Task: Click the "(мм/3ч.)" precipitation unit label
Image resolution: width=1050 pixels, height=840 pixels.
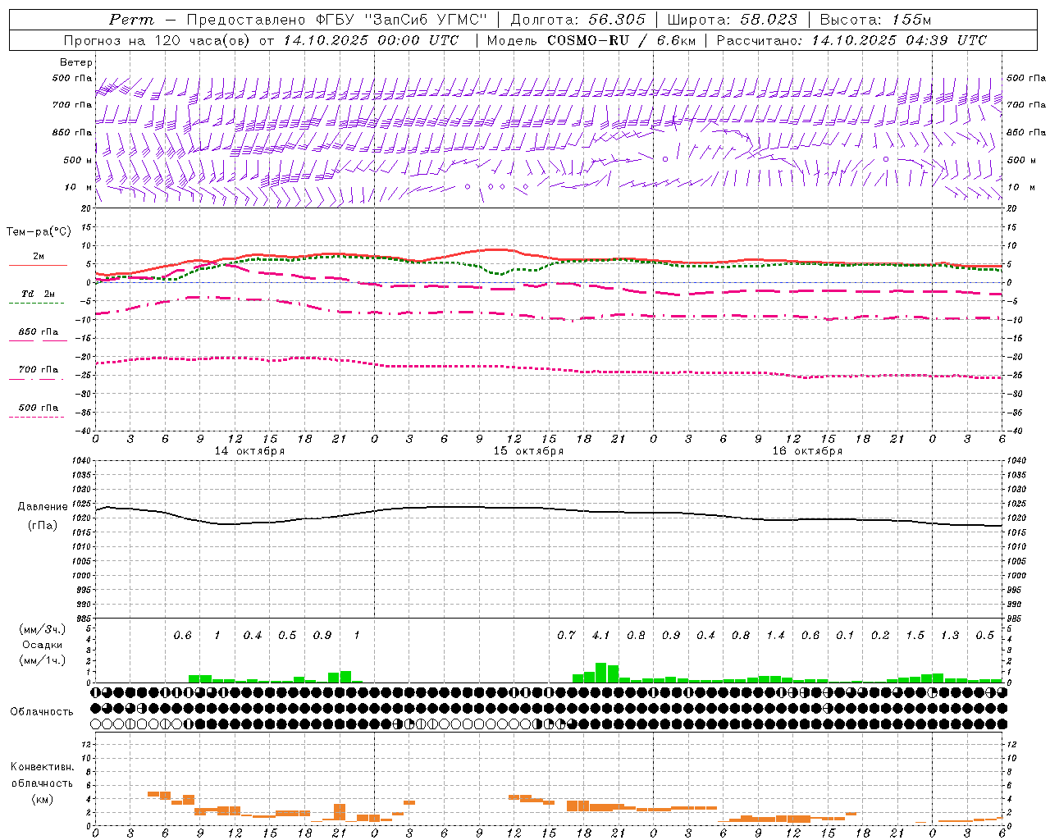Action: point(42,629)
